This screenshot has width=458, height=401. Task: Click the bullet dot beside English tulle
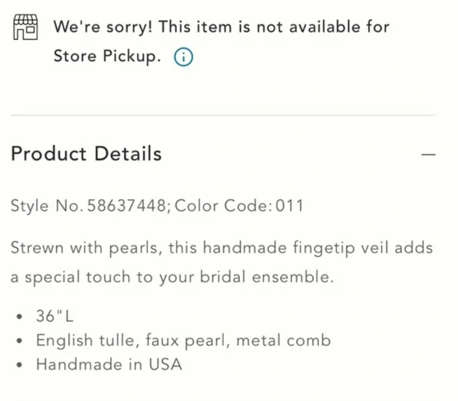point(19,340)
